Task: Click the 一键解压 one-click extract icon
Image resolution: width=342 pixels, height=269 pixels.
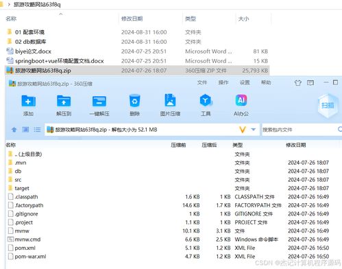Action: pos(99,101)
